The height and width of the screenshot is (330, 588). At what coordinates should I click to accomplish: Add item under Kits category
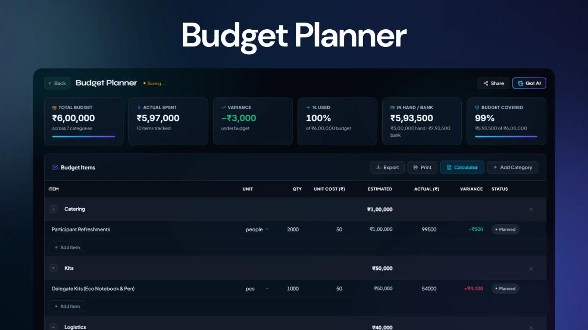(67, 307)
